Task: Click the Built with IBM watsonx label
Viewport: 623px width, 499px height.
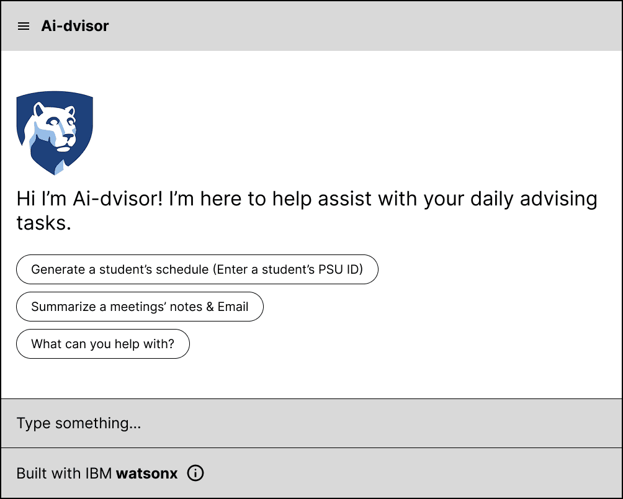Action: coord(65,474)
